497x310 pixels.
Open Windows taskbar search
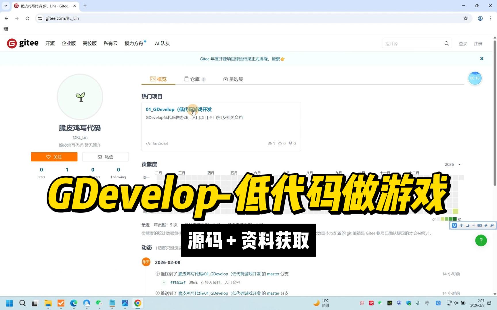point(22,303)
